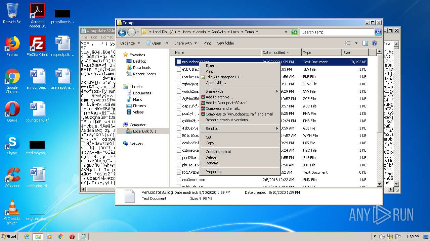The width and height of the screenshot is (430, 241).
Task: Choose Restore previous versions option
Action: [240, 120]
